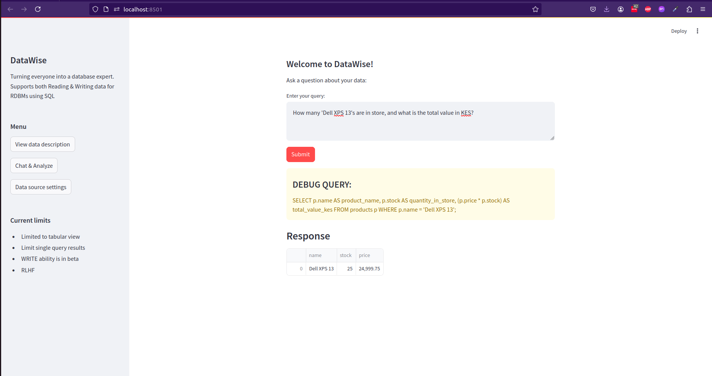Open the Downloads panel icon
This screenshot has width=712, height=376.
[606, 9]
